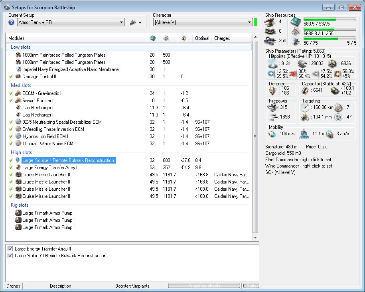Image resolution: width=365 pixels, height=292 pixels.
Task: Click the module list scrollbar down arrow
Action: [255, 237]
